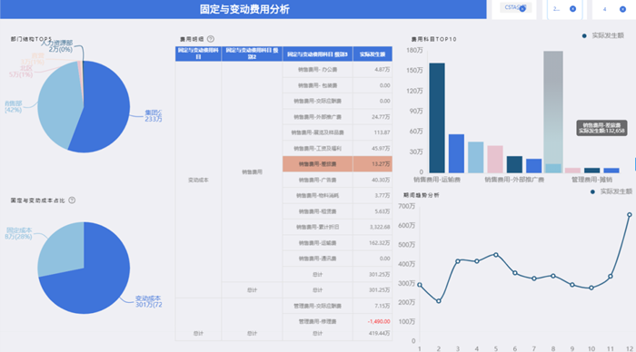This screenshot has width=636, height=352.
Task: Open the '4' filter dropdown
Action: pyautogui.click(x=613, y=9)
